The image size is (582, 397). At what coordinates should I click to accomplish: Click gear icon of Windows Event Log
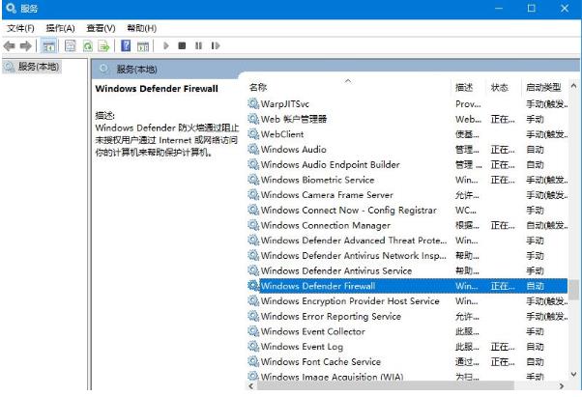[253, 347]
